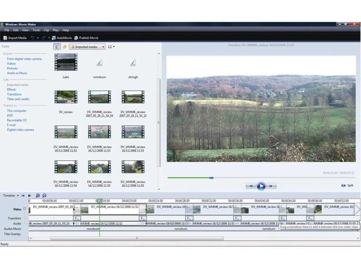Click the Publish Movie icon

[76, 38]
